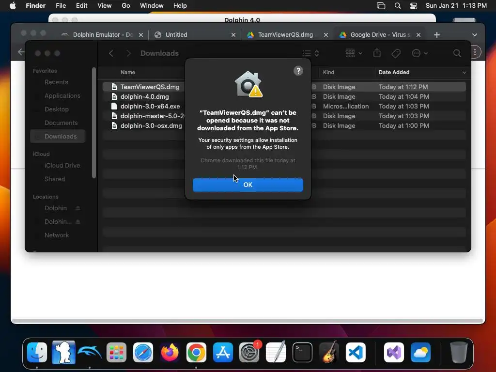496x372 pixels.
Task: Sort by the Kind column header
Action: tap(328, 73)
